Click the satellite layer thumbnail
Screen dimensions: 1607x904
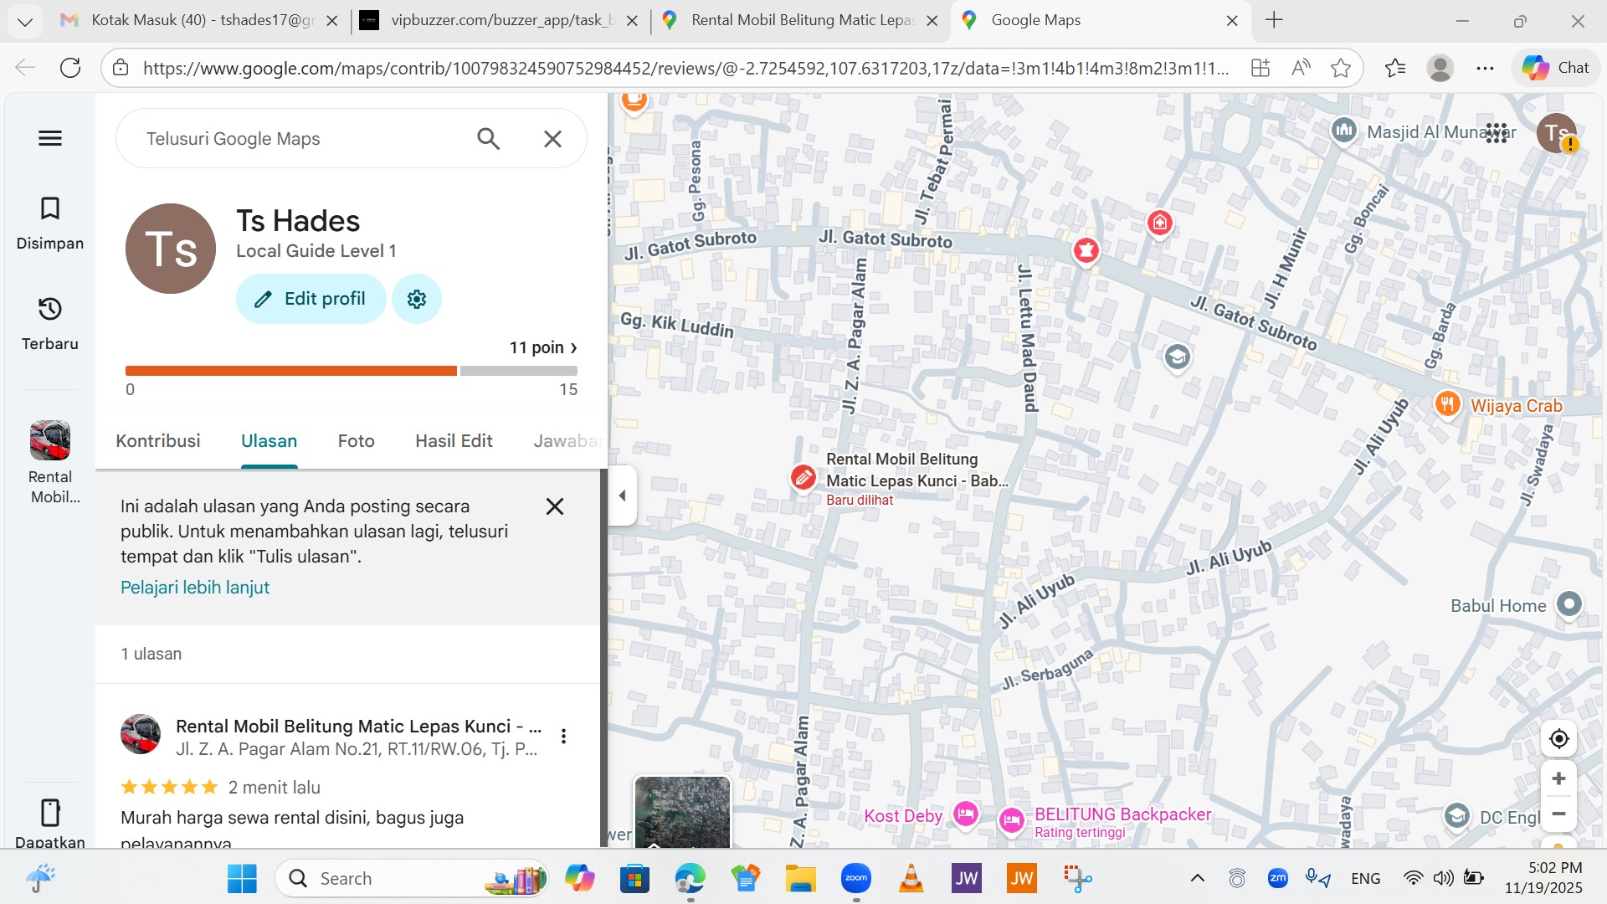pyautogui.click(x=682, y=811)
